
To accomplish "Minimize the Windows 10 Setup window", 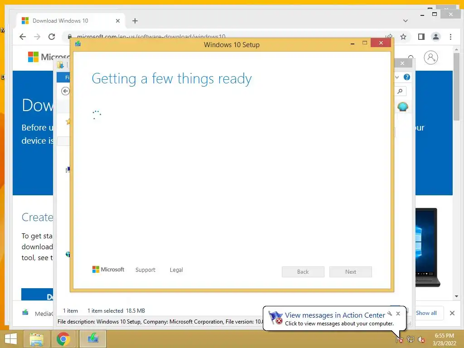I will pyautogui.click(x=353, y=44).
